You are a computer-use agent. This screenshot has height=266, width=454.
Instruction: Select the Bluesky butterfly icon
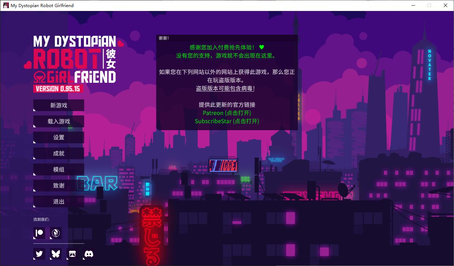tap(56, 254)
